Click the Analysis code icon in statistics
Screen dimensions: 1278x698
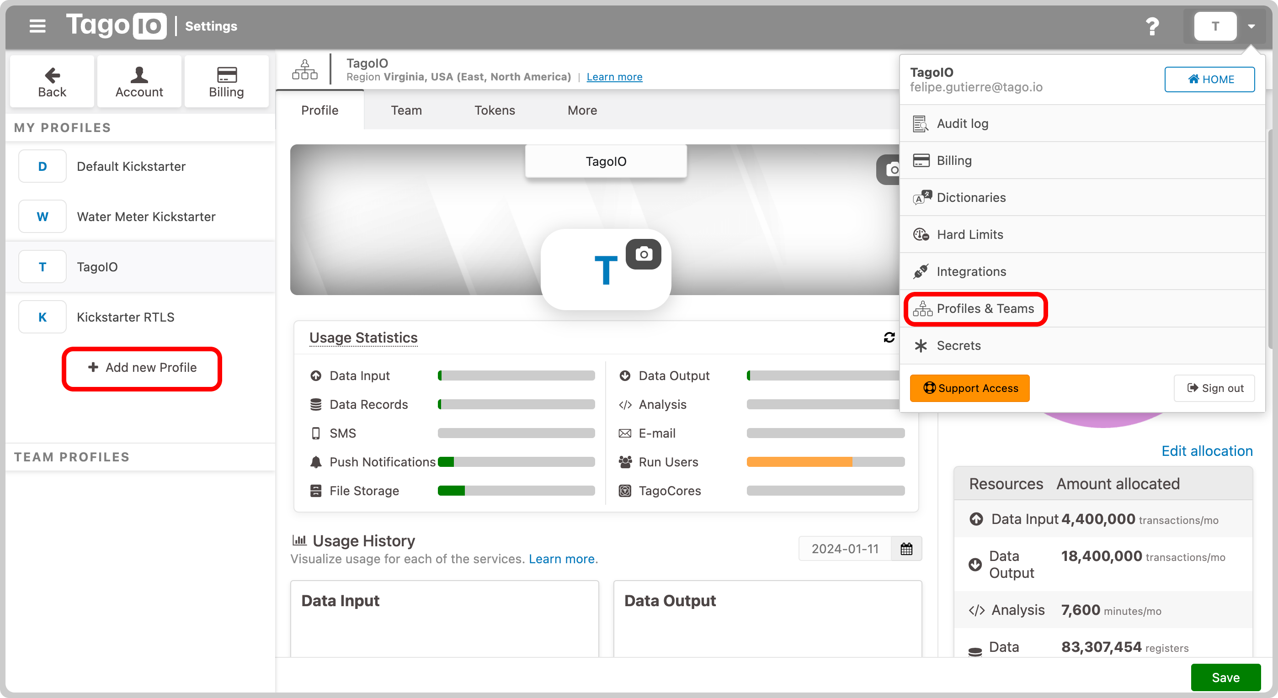[625, 405]
